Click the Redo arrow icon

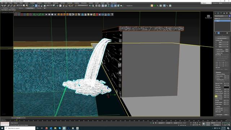(5, 6)
